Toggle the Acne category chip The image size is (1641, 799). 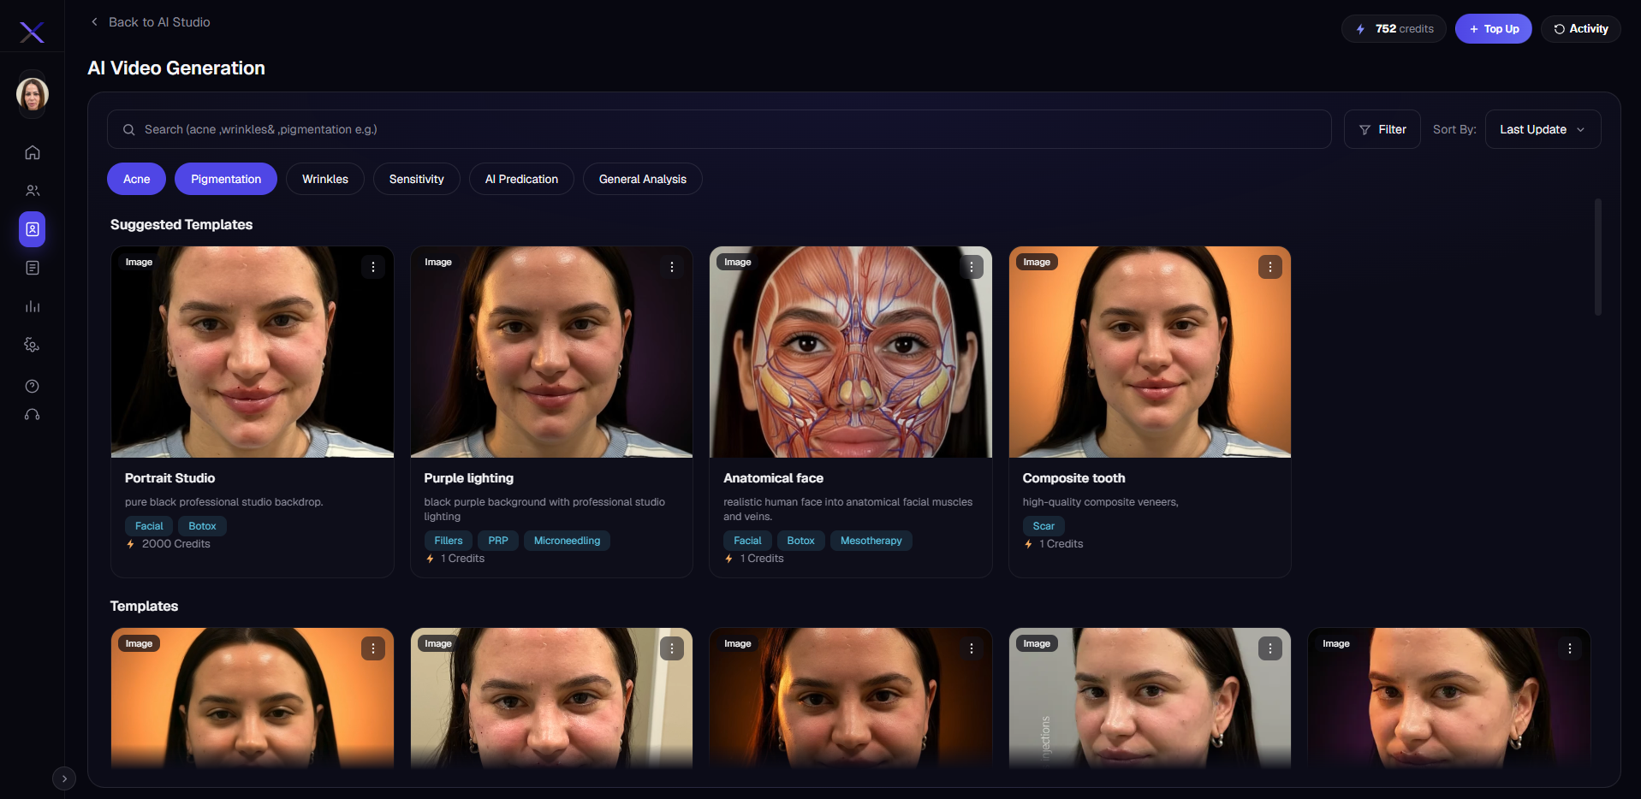137,179
